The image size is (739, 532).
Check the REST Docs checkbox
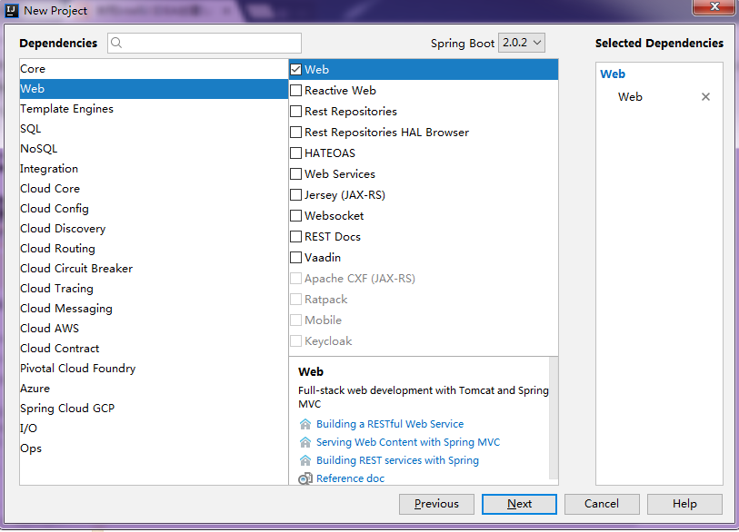[296, 236]
